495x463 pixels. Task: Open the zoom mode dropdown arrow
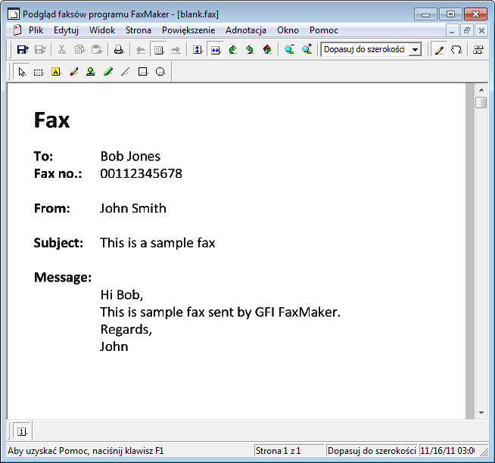(x=415, y=49)
